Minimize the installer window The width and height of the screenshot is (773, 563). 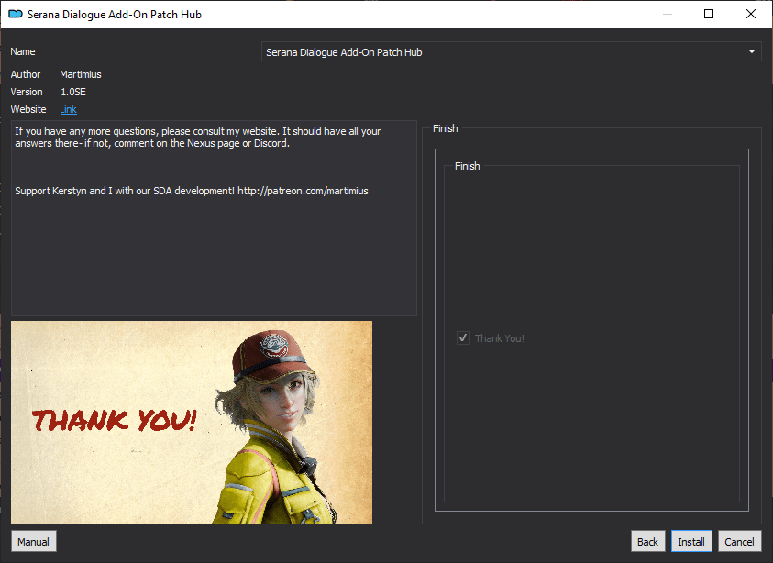click(x=668, y=14)
